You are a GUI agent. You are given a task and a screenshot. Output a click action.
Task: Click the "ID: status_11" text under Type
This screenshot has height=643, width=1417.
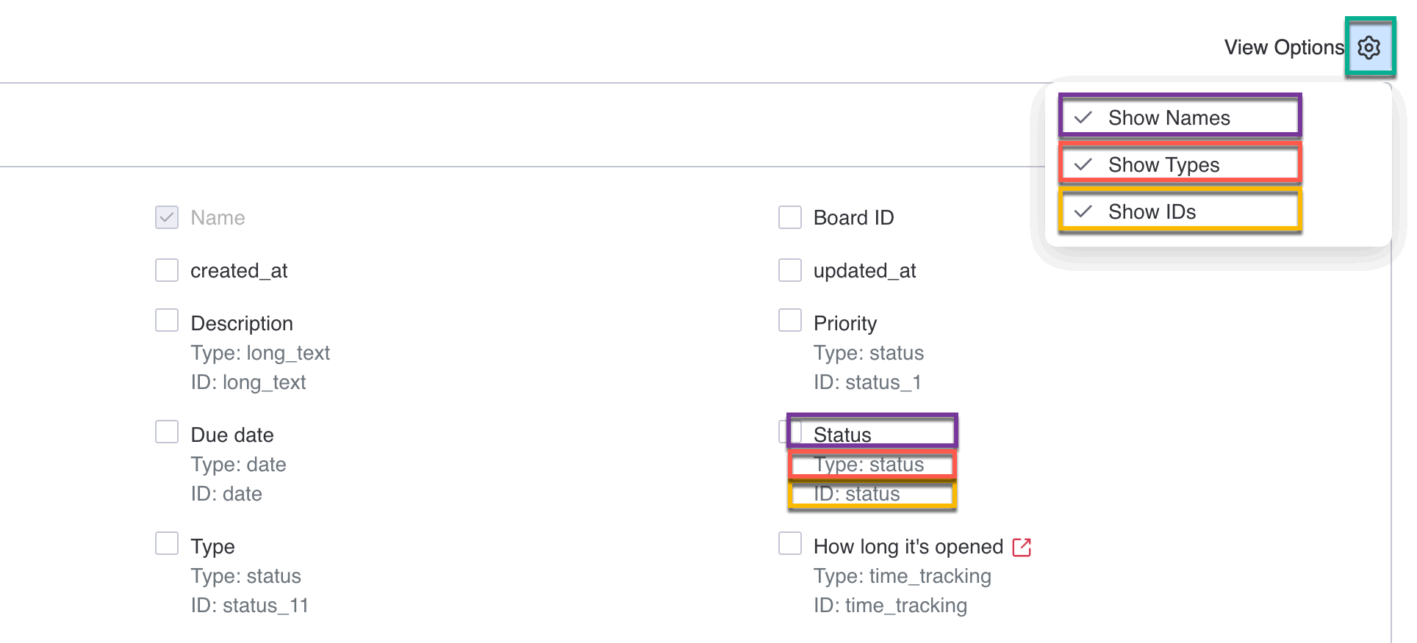coord(250,605)
